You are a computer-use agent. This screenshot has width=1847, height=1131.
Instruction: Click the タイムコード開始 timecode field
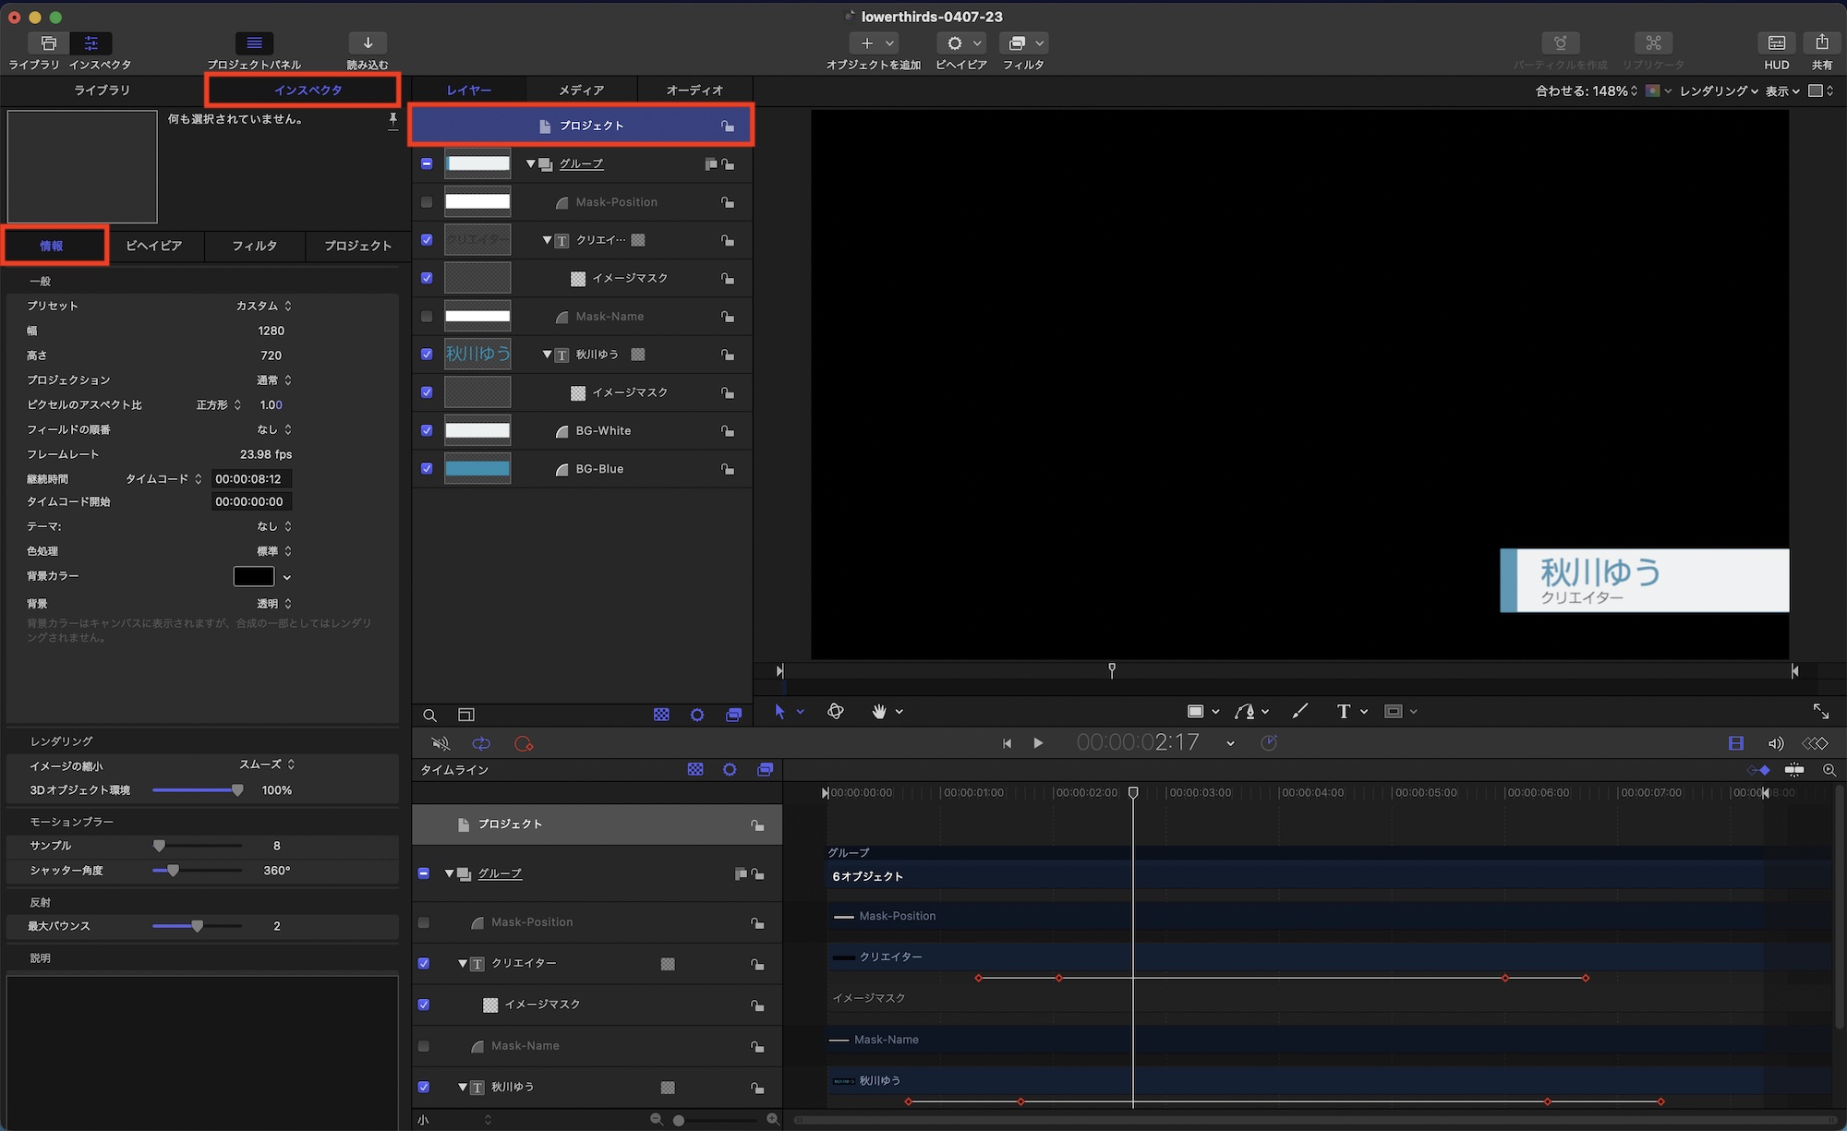tap(249, 501)
